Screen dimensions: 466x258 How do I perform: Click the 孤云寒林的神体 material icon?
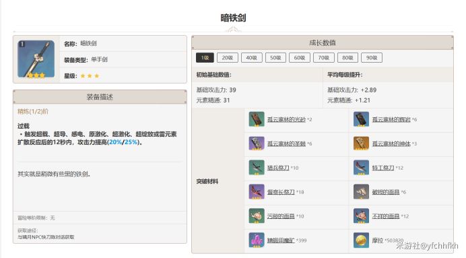pos(361,143)
